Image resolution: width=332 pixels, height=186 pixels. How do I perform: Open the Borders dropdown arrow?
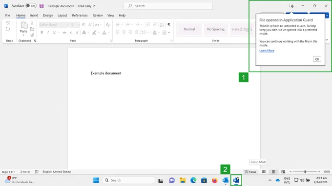tap(169, 33)
